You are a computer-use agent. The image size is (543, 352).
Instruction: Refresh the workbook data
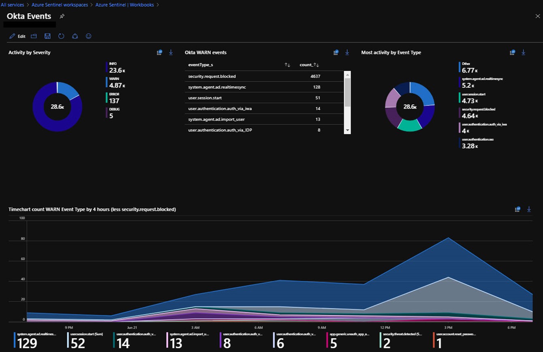[x=61, y=36]
